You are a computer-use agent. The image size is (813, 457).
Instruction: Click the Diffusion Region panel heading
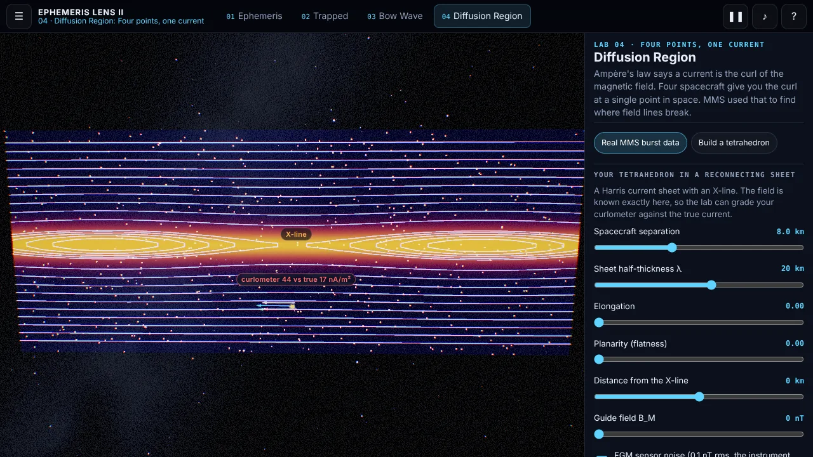click(645, 57)
